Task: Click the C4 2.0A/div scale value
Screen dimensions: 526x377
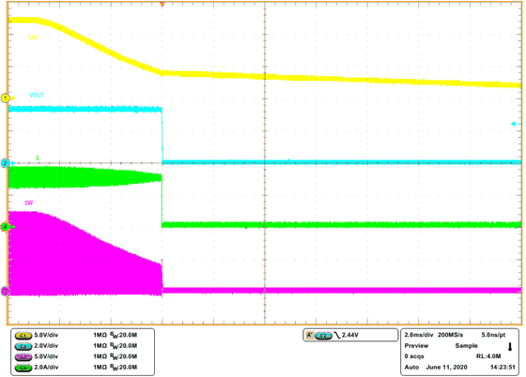Action: 46,368
